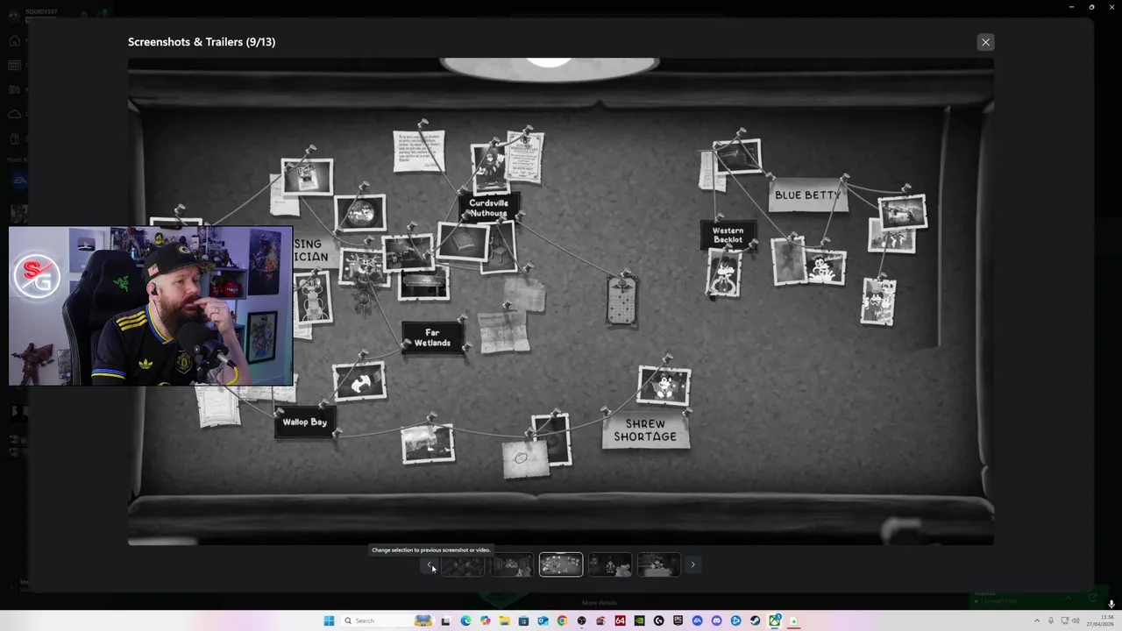Open the volume speaker tray icon

coord(1076,620)
